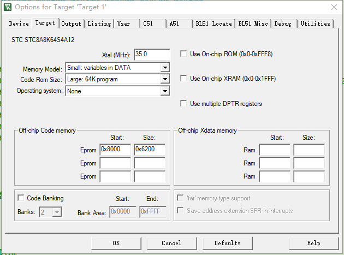Click the Cancel button
The width and height of the screenshot is (344, 255).
pyautogui.click(x=172, y=243)
